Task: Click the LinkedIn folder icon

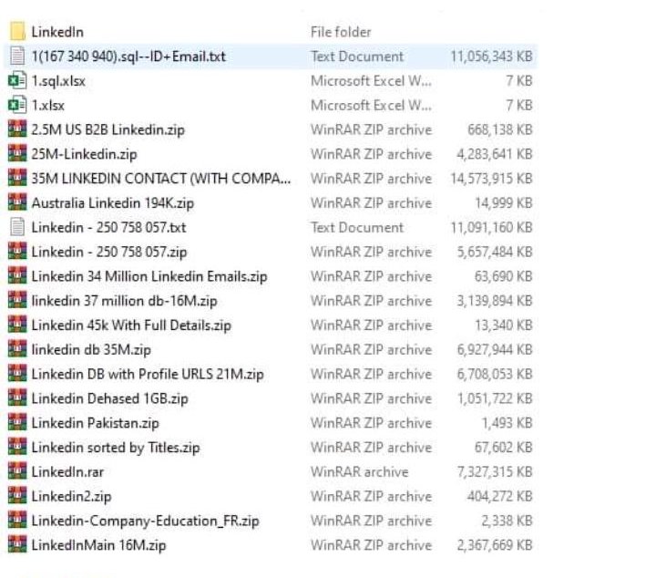Action: [15, 32]
